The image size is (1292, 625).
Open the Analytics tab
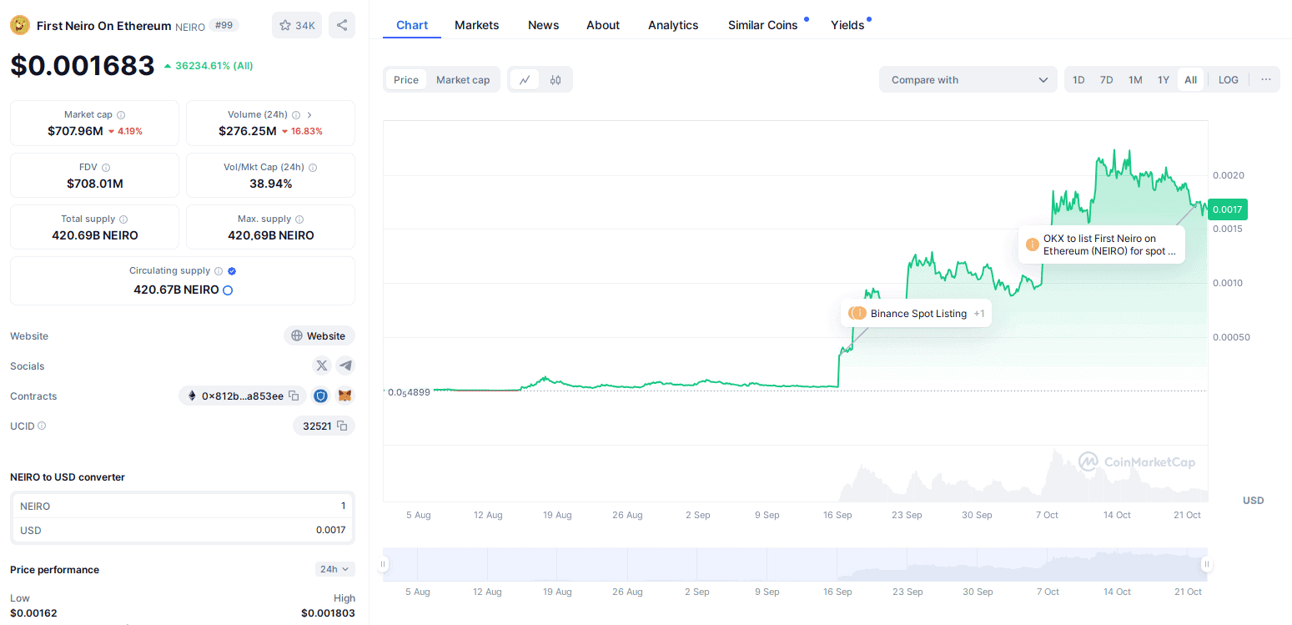pyautogui.click(x=673, y=25)
